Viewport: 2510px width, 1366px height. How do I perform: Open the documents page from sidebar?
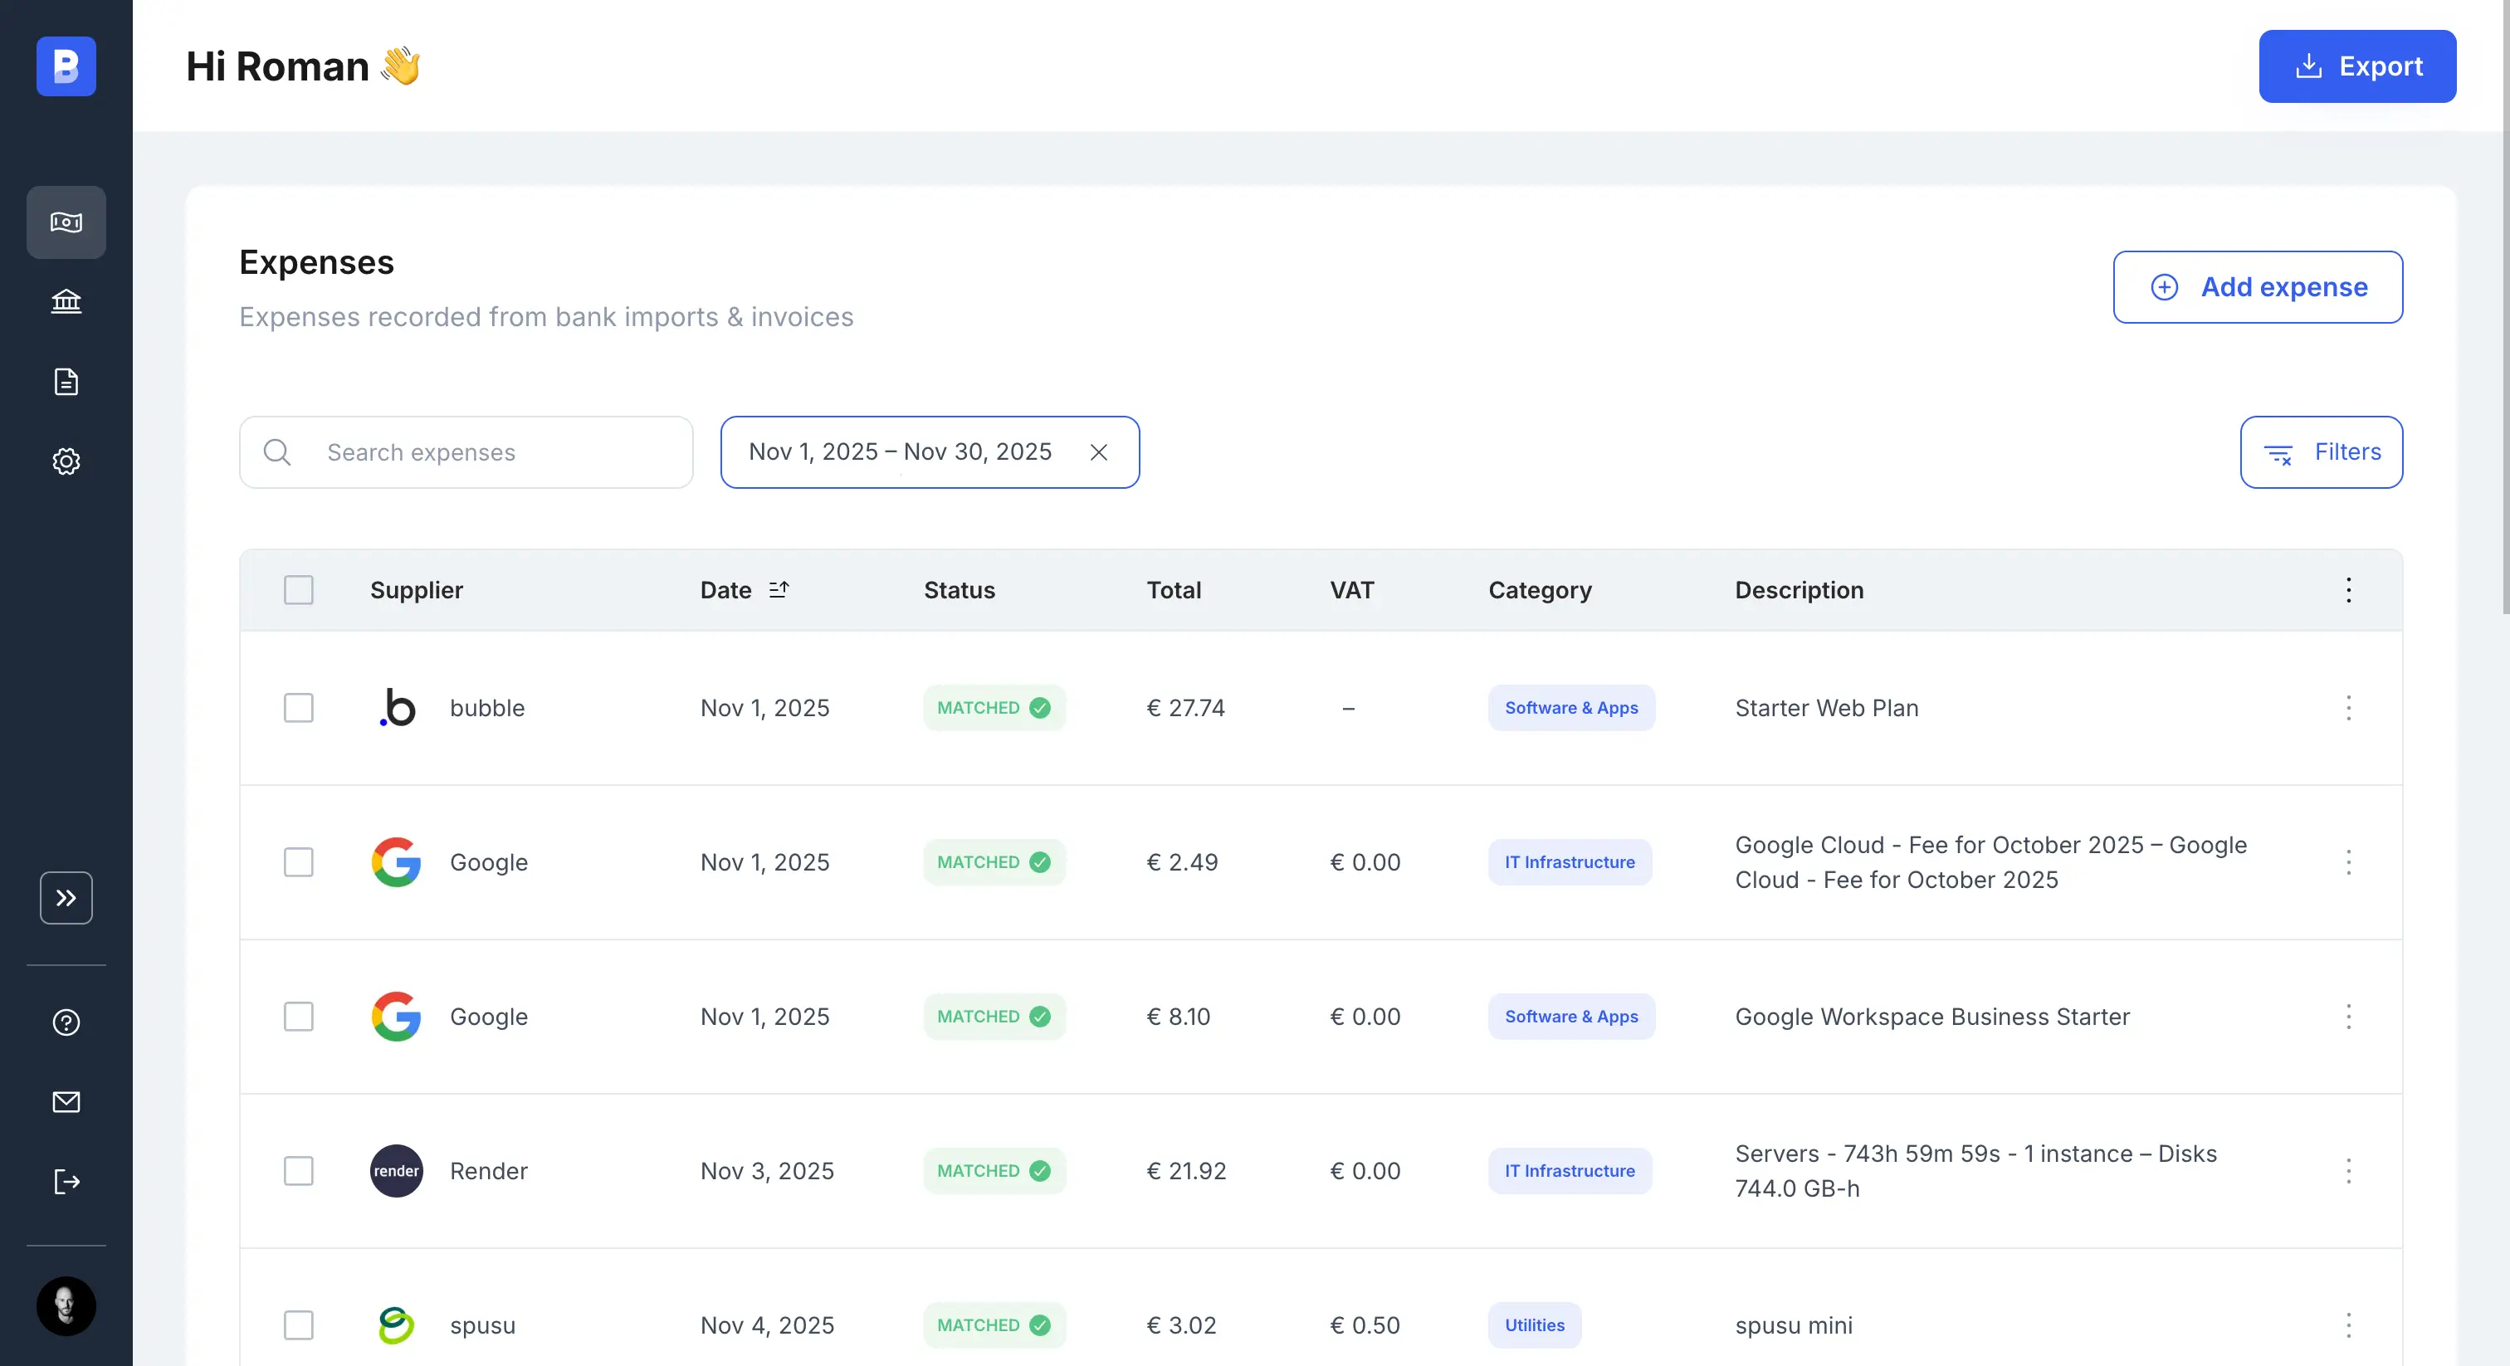pyautogui.click(x=66, y=381)
